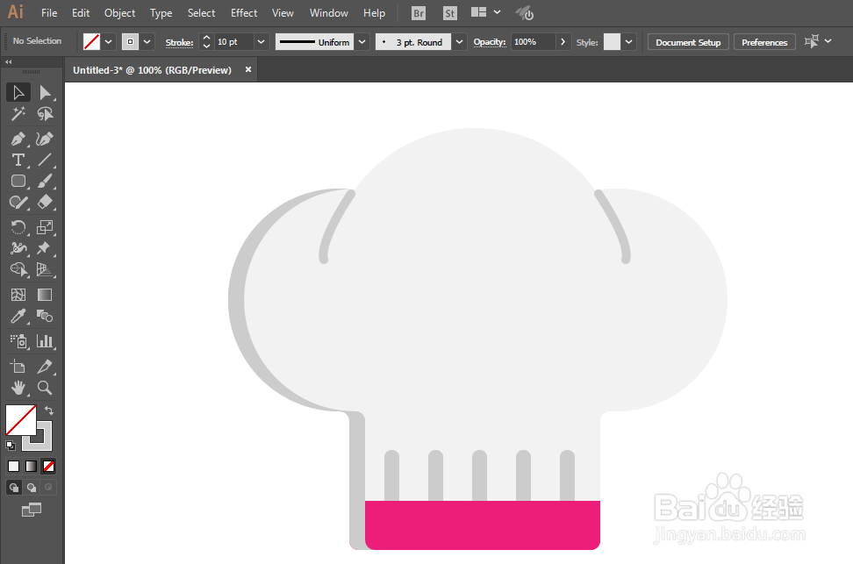Screen dimensions: 853x564
Task: Click the Document Setup button
Action: point(688,42)
